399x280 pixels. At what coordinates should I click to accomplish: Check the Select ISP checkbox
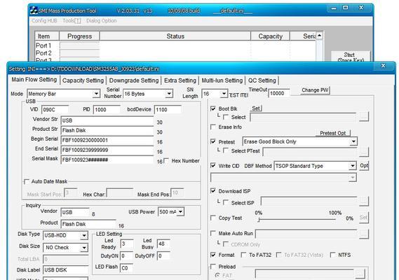coord(226,202)
